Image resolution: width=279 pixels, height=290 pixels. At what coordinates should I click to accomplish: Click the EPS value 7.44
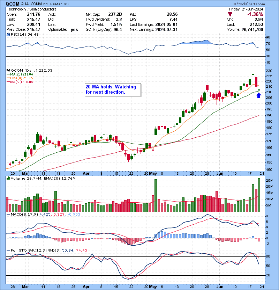click(173, 20)
